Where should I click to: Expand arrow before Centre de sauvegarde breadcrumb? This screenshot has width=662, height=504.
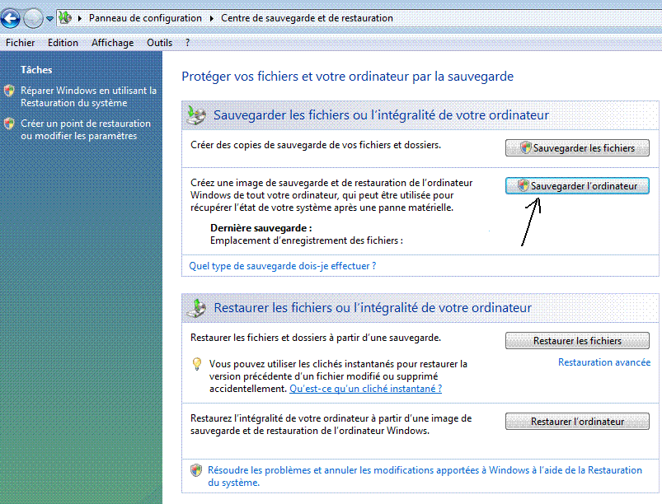pyautogui.click(x=212, y=18)
